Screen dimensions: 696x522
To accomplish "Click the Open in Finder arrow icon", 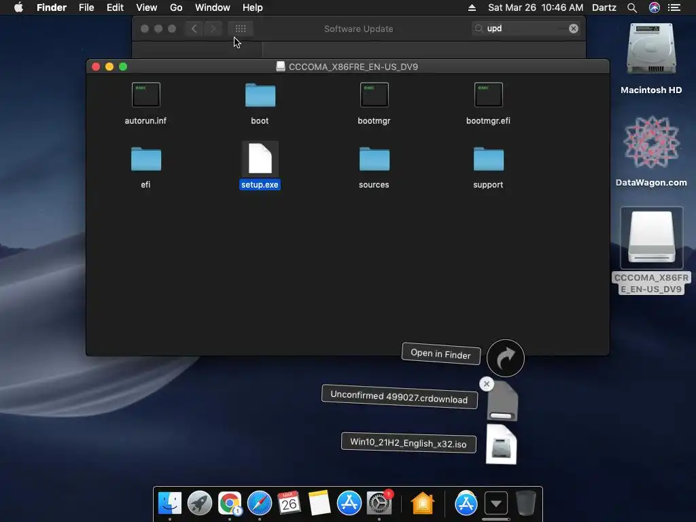I will tap(505, 358).
